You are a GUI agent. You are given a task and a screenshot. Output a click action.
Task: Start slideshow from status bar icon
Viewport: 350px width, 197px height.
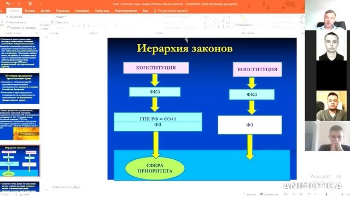click(309, 194)
